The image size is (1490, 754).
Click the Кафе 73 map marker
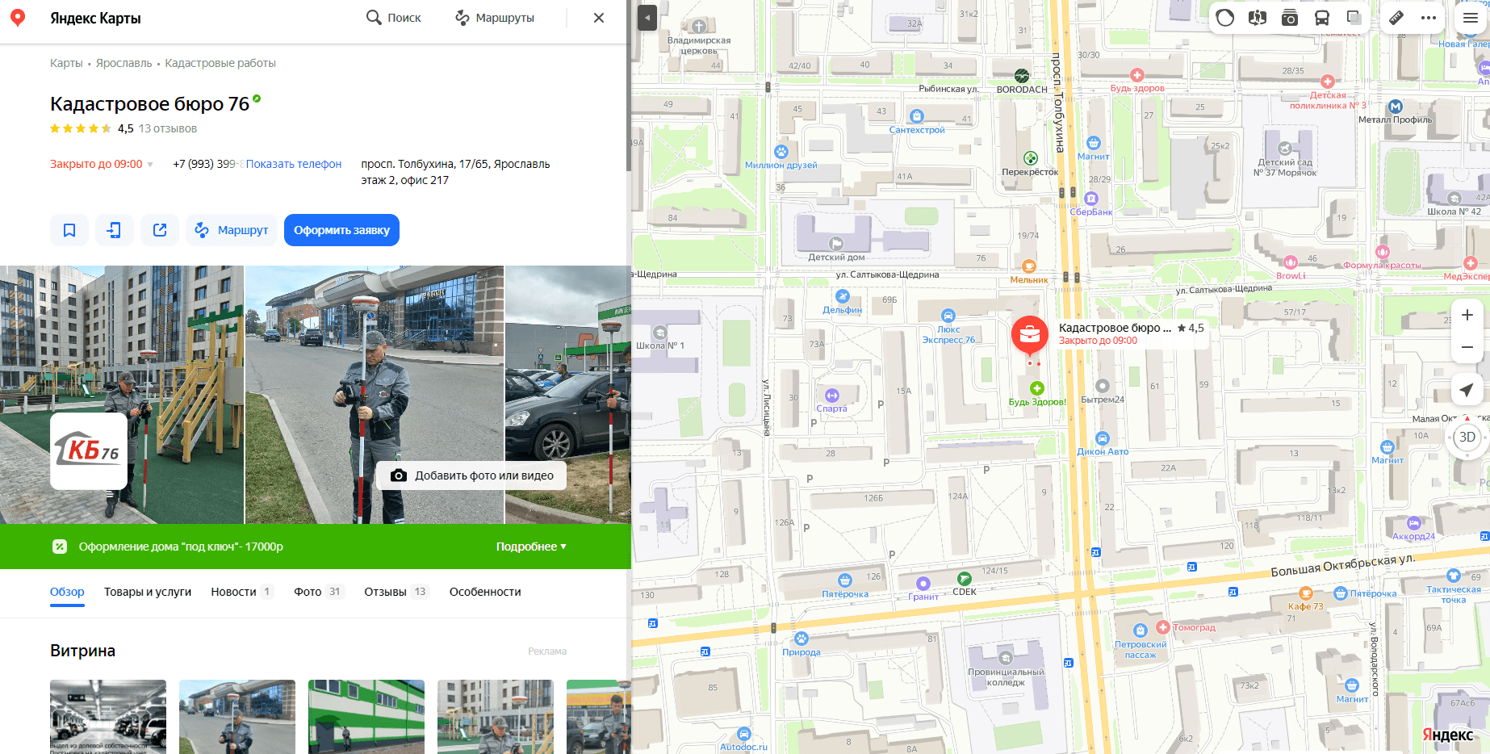1306,593
